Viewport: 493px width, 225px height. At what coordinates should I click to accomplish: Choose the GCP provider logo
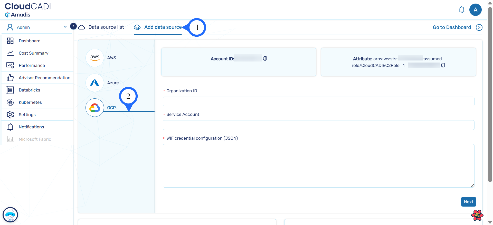point(95,108)
